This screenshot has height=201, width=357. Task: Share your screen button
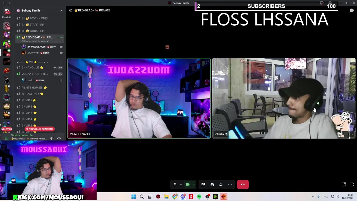(203, 185)
